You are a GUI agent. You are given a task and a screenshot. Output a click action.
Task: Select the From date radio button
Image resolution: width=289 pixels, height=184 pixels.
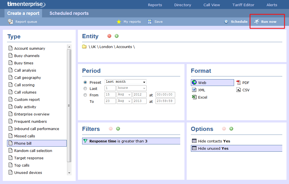[85, 95]
